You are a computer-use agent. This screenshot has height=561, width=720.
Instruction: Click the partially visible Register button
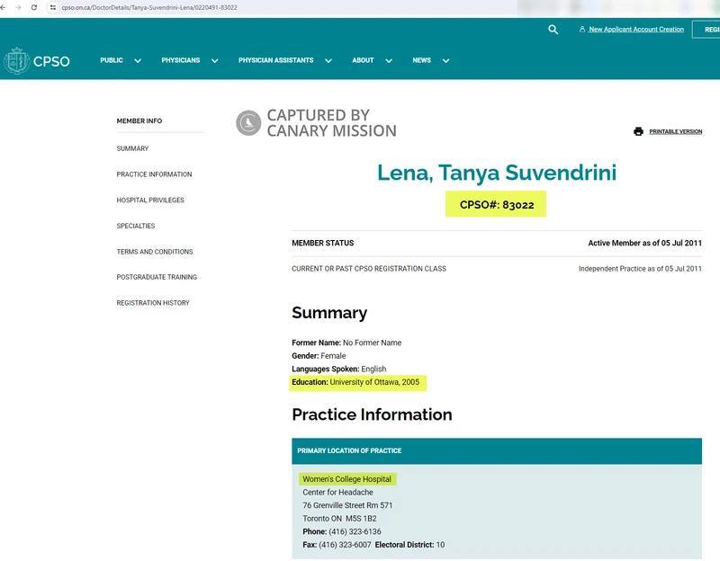coord(707,30)
